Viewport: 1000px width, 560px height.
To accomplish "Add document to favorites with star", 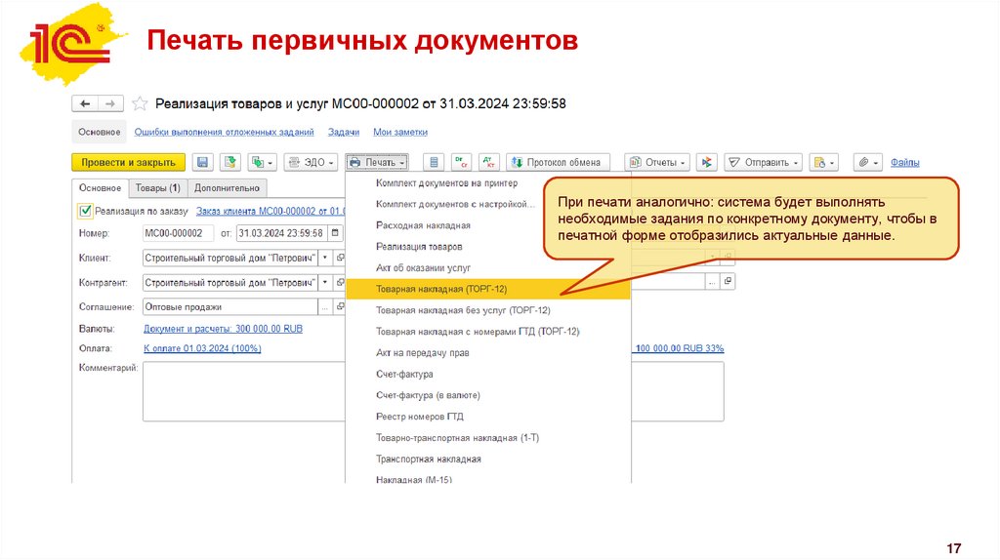I will pos(140,103).
